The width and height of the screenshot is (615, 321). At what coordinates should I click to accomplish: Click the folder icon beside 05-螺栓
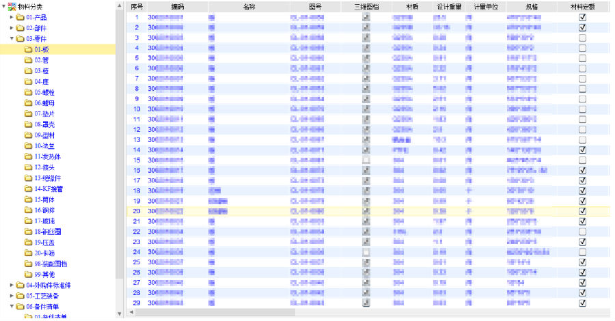click(x=28, y=92)
